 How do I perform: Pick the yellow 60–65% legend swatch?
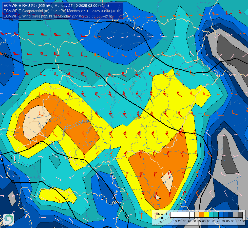pos(206,215)
